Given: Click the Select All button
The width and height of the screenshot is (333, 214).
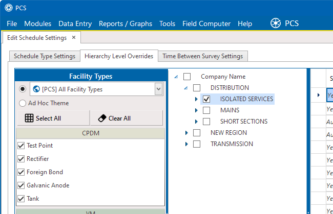Looking at the screenshot, I should pos(53,118).
